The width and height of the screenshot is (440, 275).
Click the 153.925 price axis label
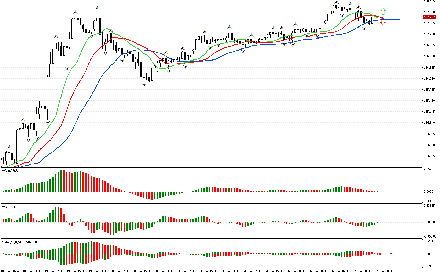tap(430, 156)
